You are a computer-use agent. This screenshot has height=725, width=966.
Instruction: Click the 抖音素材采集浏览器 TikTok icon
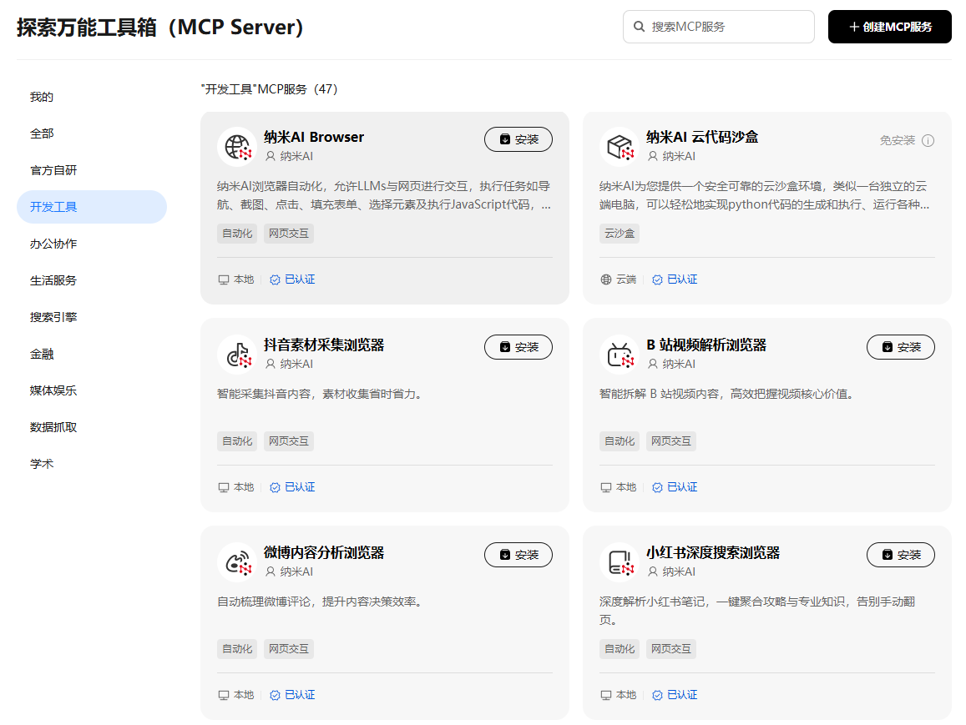(237, 355)
